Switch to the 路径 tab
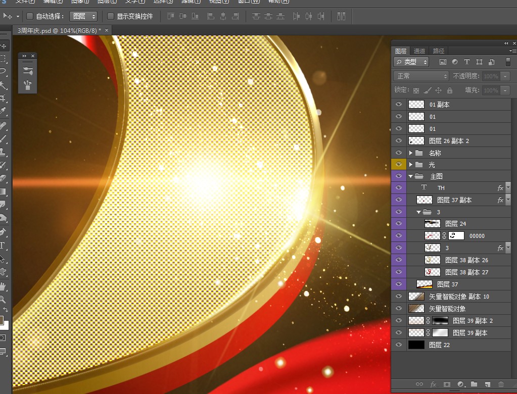This screenshot has width=517, height=394. [439, 51]
